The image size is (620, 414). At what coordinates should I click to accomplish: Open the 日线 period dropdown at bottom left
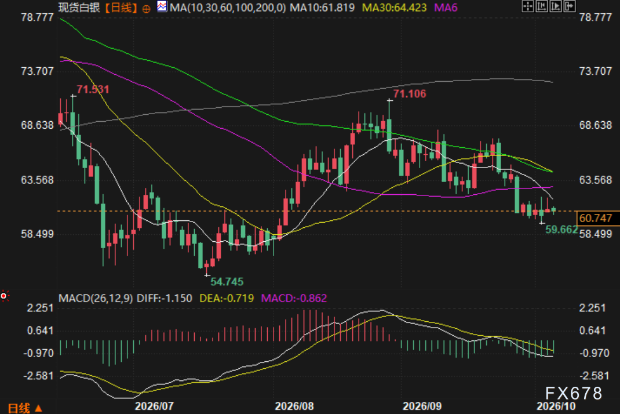tap(25, 408)
